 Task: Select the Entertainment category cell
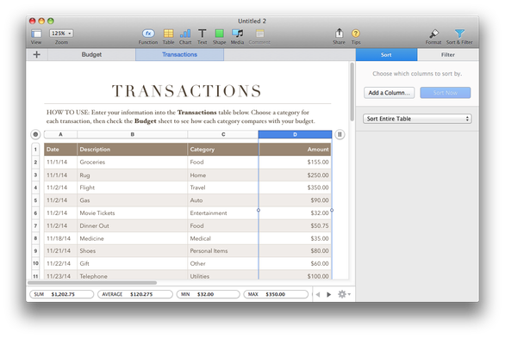click(x=223, y=213)
